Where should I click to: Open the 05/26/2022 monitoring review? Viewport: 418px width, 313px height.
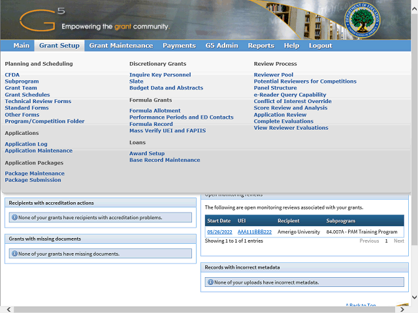point(219,231)
